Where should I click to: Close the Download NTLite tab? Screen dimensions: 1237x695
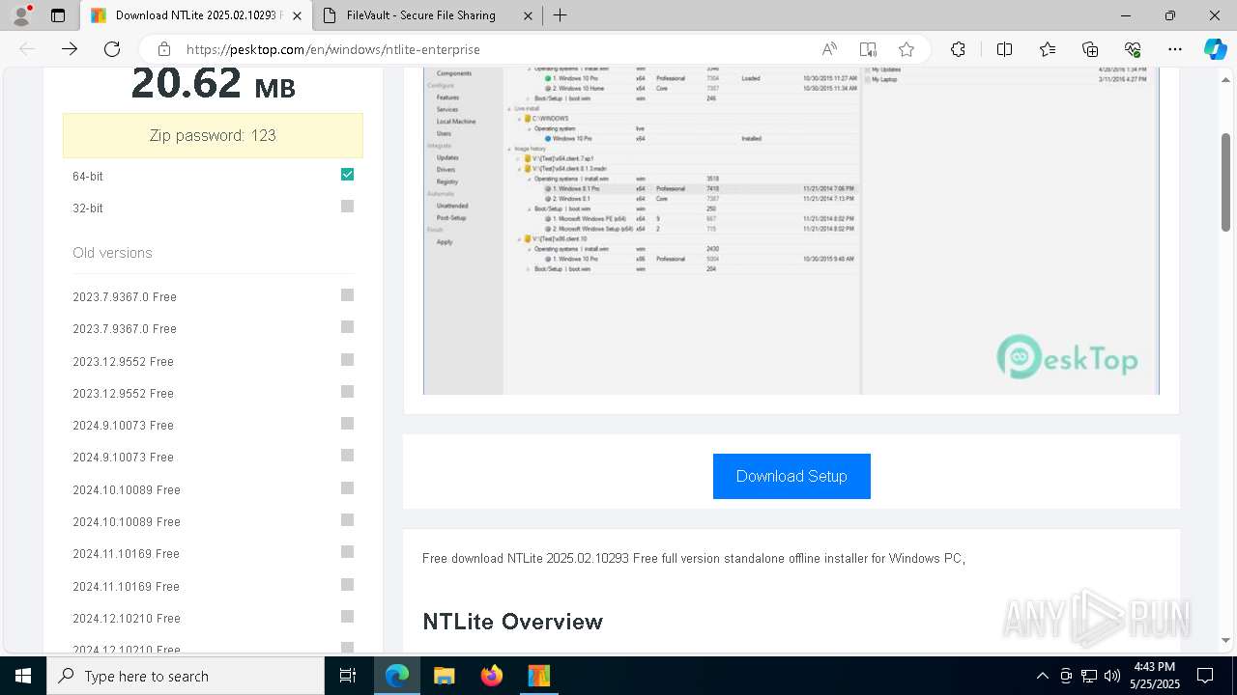pos(297,15)
